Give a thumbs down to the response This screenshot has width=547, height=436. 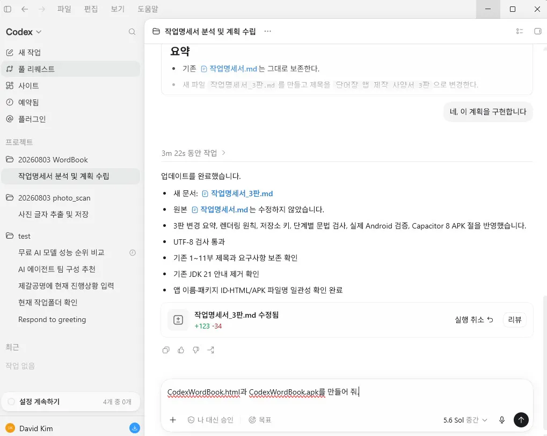pyautogui.click(x=196, y=350)
